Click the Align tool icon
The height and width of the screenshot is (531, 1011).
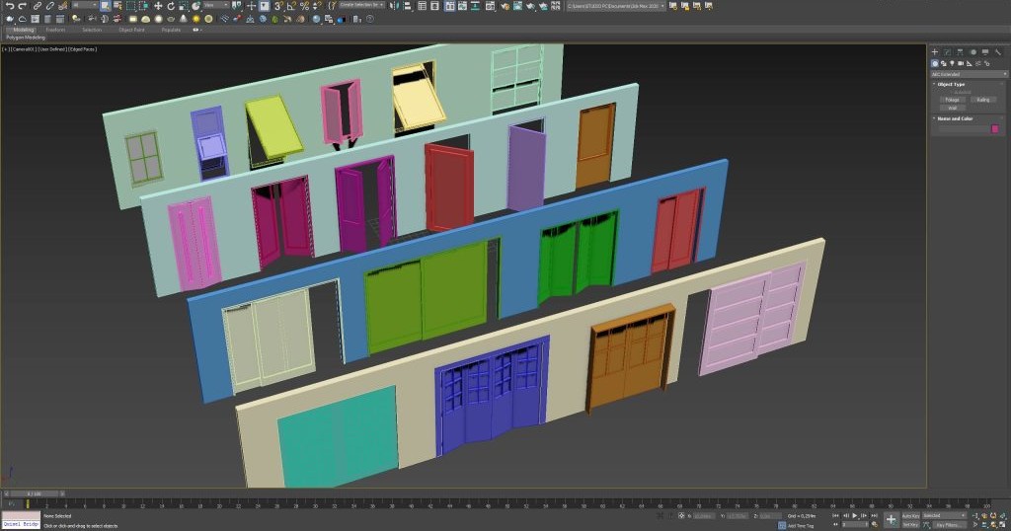[407, 6]
